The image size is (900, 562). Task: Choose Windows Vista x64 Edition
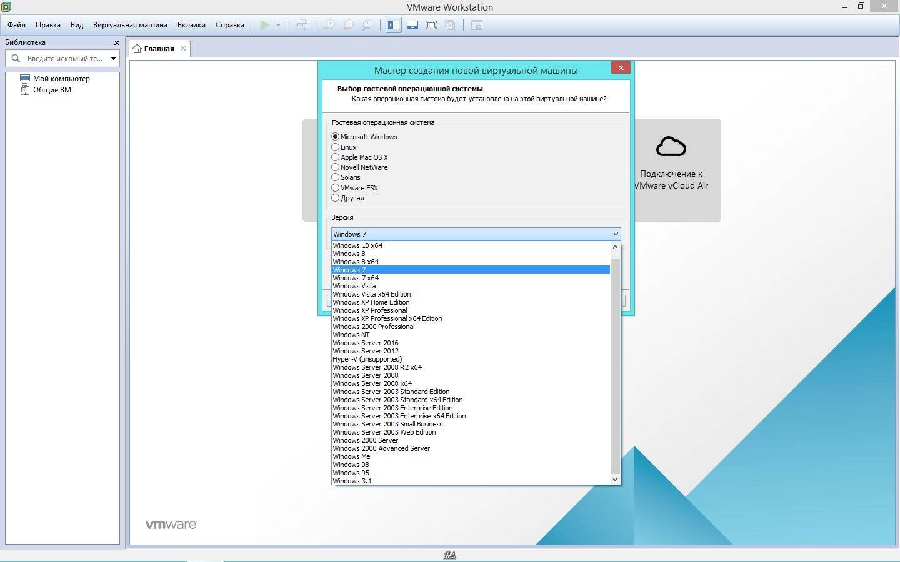(471, 294)
